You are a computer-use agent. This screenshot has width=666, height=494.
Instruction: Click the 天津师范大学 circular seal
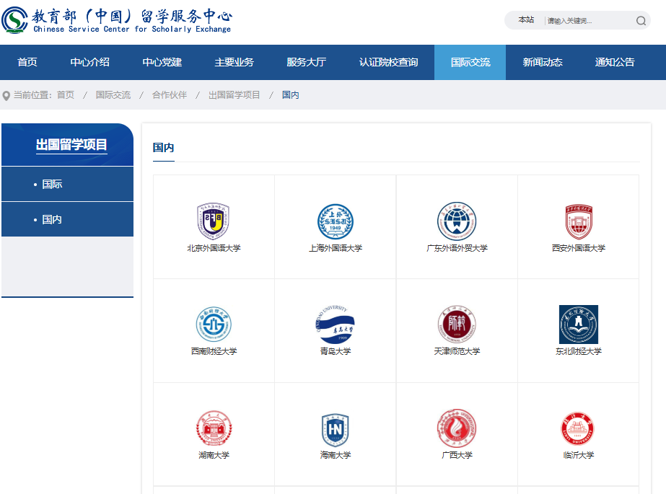click(456, 324)
